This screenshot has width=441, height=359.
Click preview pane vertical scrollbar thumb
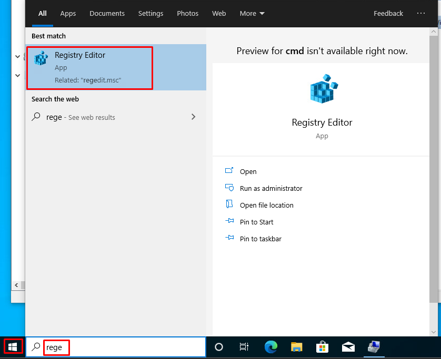click(x=434, y=169)
